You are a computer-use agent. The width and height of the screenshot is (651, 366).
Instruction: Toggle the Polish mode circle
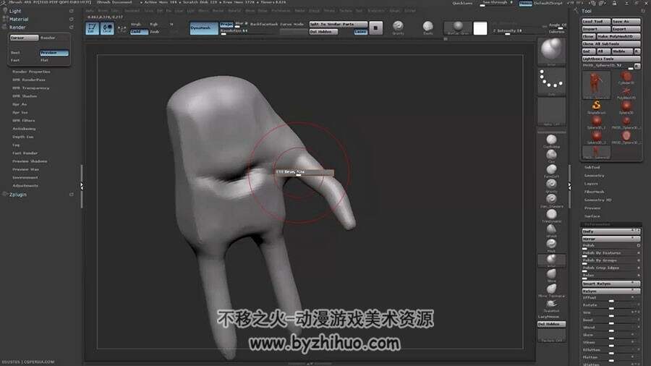(638, 245)
